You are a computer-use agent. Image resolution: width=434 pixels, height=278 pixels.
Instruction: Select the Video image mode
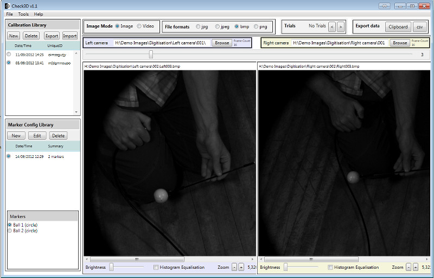coord(139,26)
